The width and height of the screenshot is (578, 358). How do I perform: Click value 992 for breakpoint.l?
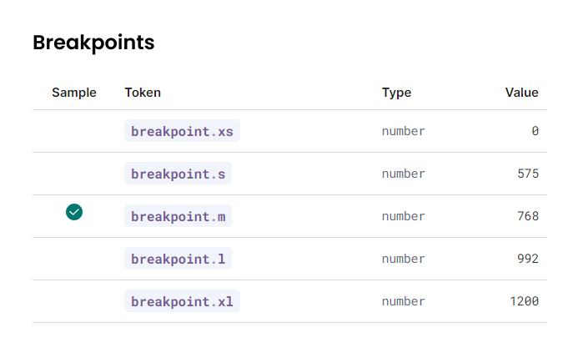527,259
